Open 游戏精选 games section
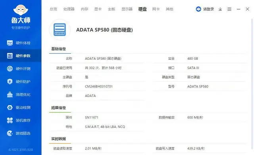This screenshot has height=155, width=254. click(x=21, y=133)
